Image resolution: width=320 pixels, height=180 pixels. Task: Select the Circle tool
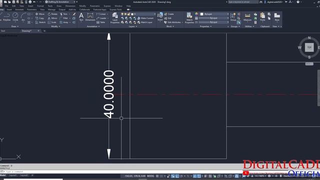pos(15,17)
